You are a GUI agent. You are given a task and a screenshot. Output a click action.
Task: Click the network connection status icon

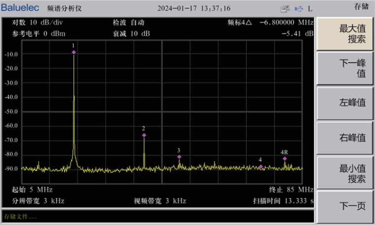click(285, 8)
